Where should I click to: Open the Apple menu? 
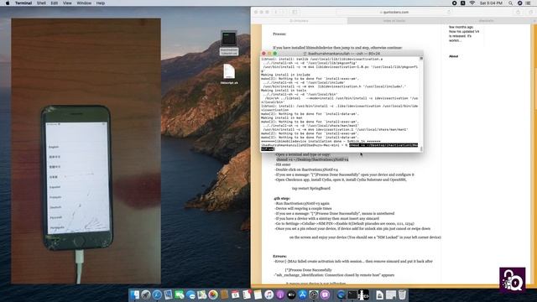coord(8,3)
